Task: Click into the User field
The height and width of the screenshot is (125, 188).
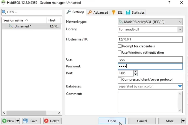Action: 150,59
